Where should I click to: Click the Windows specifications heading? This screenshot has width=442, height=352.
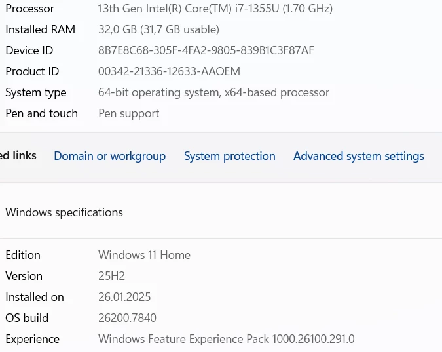click(64, 212)
